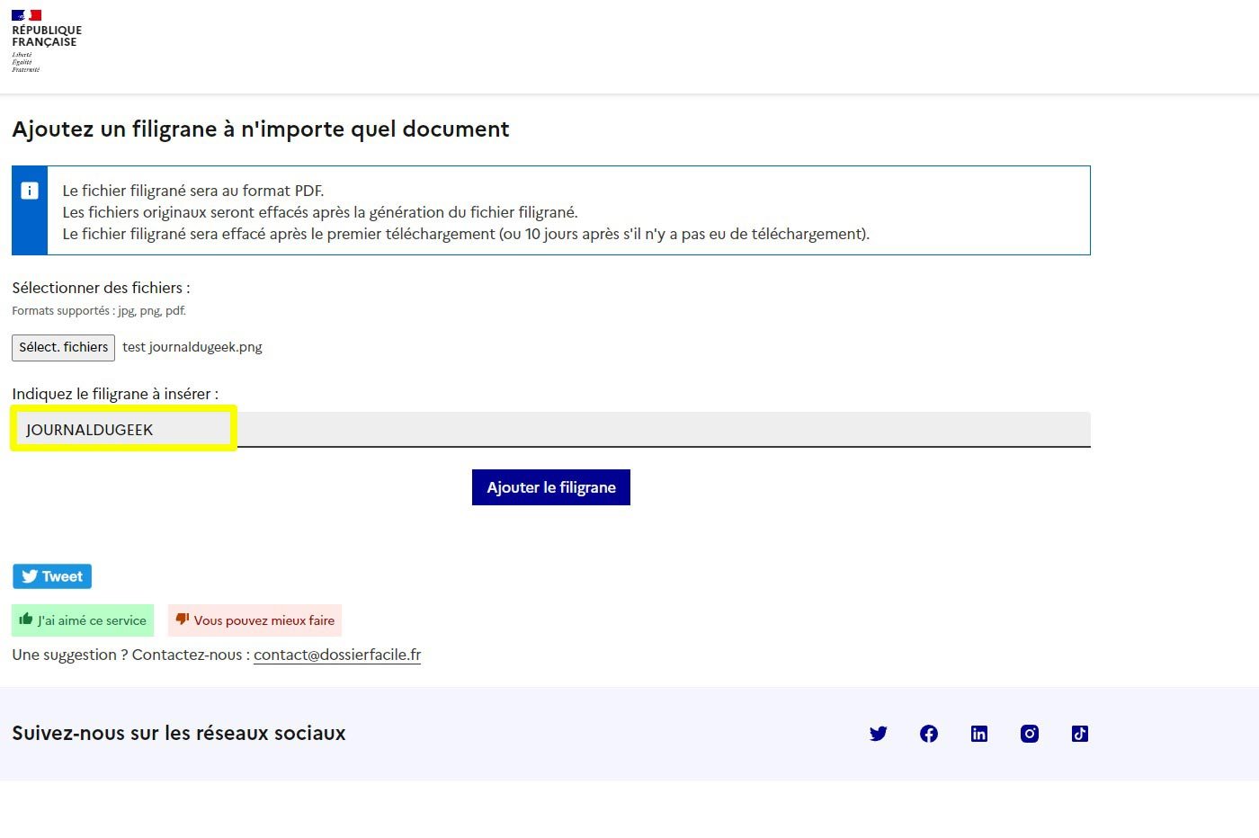The width and height of the screenshot is (1259, 838).
Task: Share the page with the Tweet button
Action: (x=52, y=576)
